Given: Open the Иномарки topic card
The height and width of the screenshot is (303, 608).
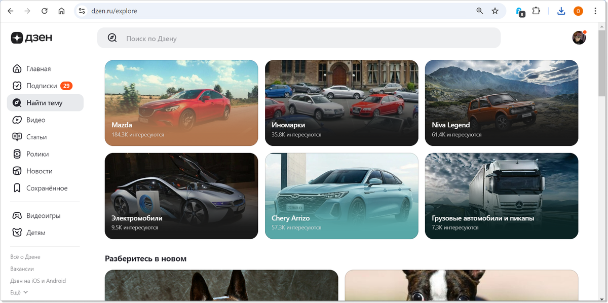Looking at the screenshot, I should [341, 103].
